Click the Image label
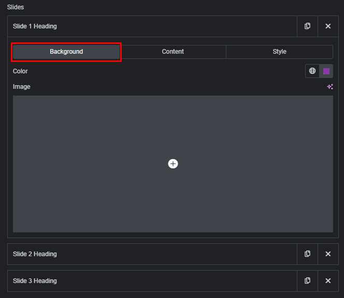Viewport: 344px width, 298px height. pyautogui.click(x=22, y=87)
